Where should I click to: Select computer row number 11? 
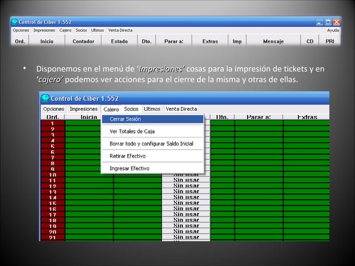(x=52, y=180)
